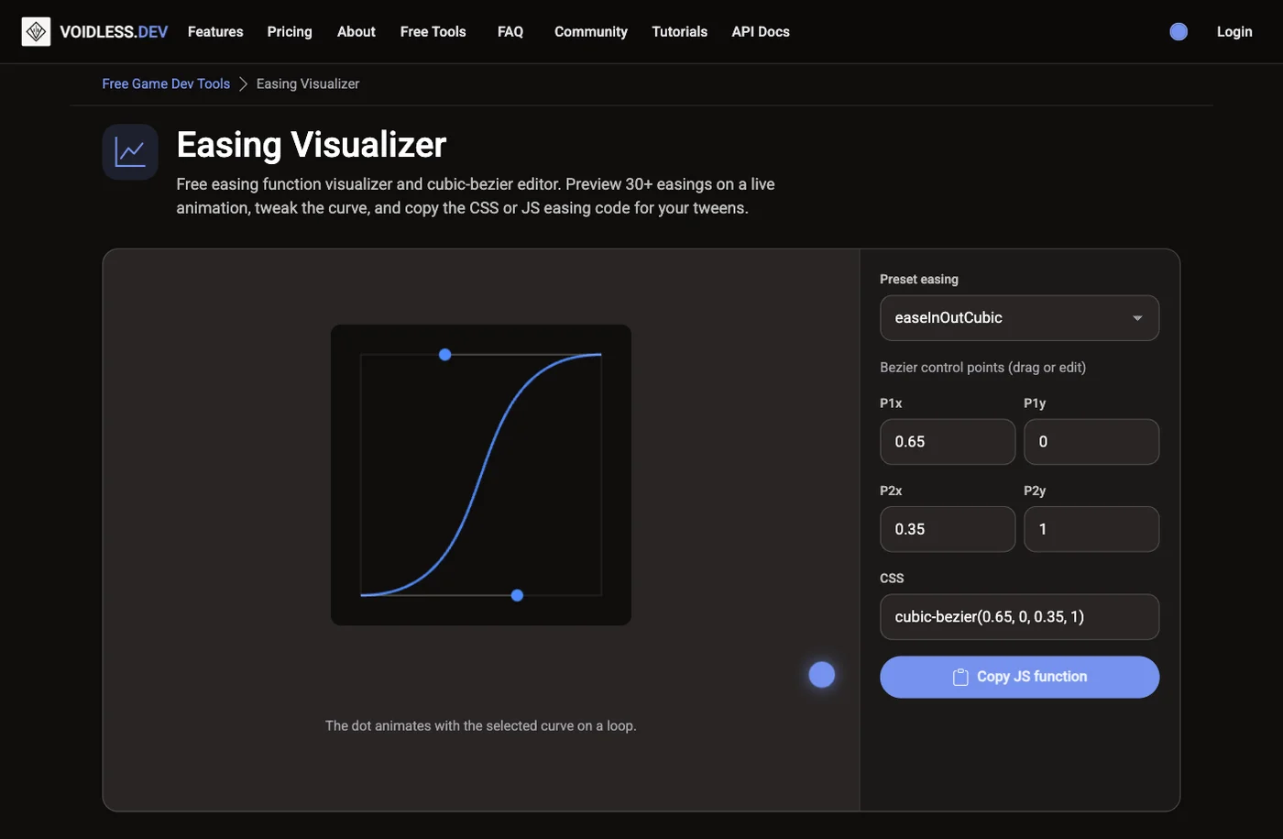Click the breadcrumb chevron separator

[243, 83]
